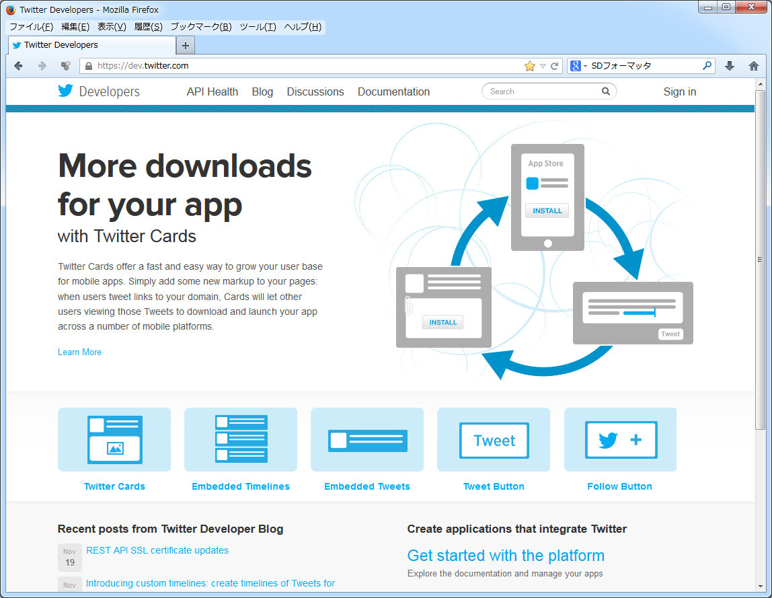This screenshot has height=598, width=772.
Task: Open API Health in site navigation
Action: [x=213, y=91]
